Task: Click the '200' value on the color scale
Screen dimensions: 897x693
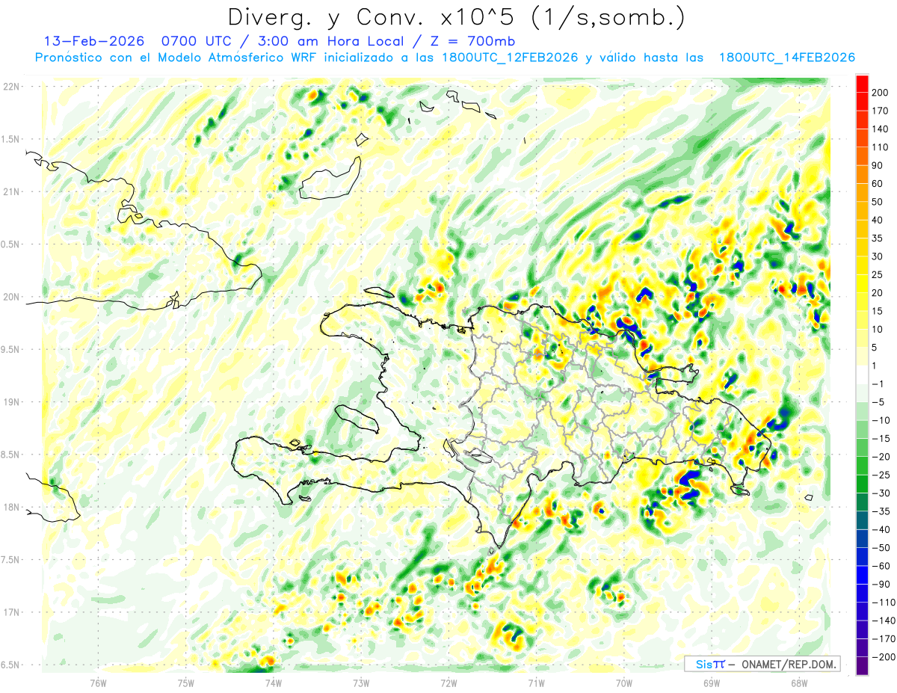Action: [880, 93]
